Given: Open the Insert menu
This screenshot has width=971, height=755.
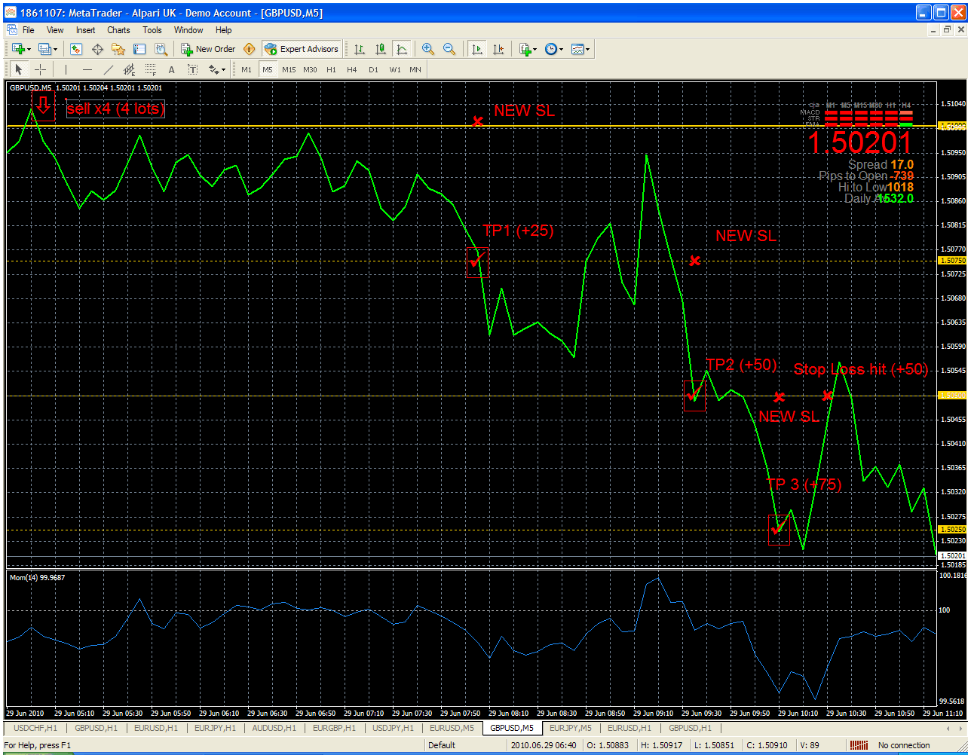Looking at the screenshot, I should click(x=85, y=30).
